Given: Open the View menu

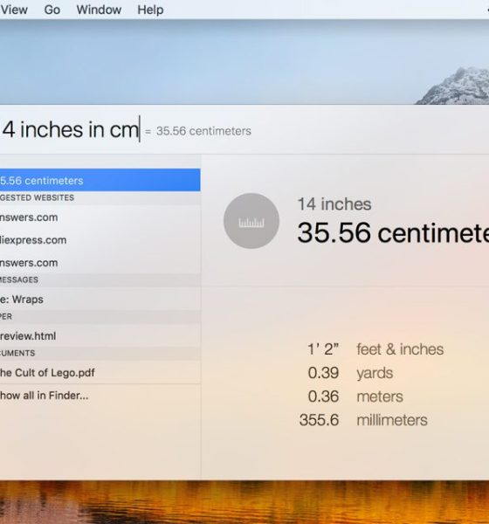Looking at the screenshot, I should click(x=14, y=10).
